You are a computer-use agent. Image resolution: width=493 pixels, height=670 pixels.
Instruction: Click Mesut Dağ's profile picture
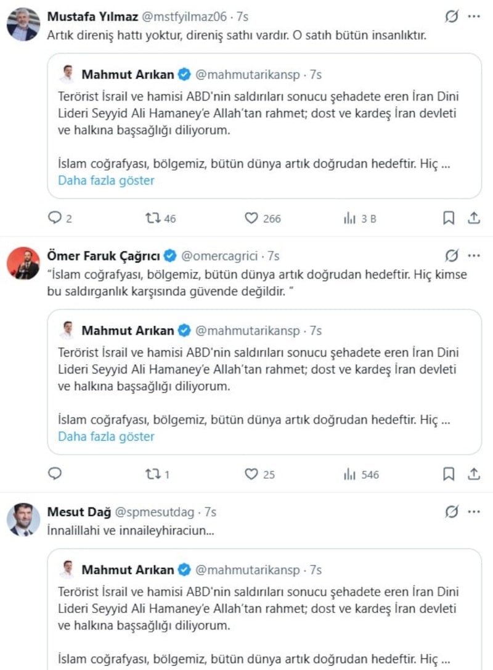point(23,520)
